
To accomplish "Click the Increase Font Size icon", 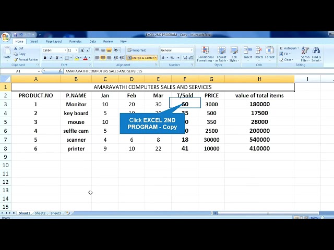I will coord(82,51).
